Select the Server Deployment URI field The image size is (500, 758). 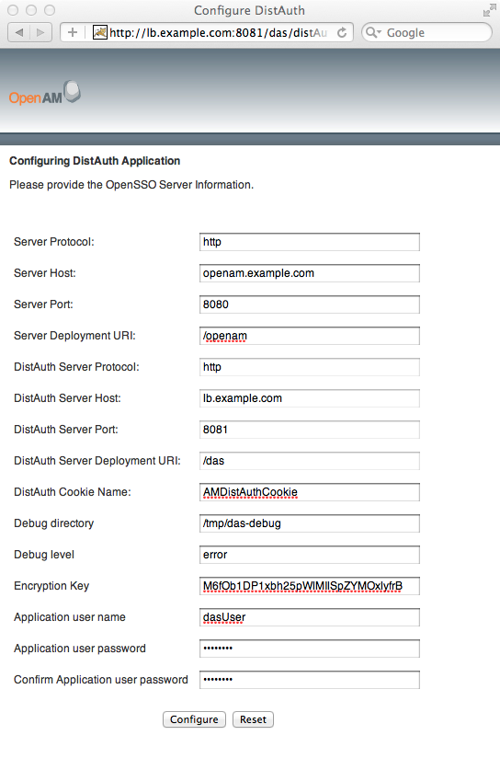pyautogui.click(x=309, y=336)
